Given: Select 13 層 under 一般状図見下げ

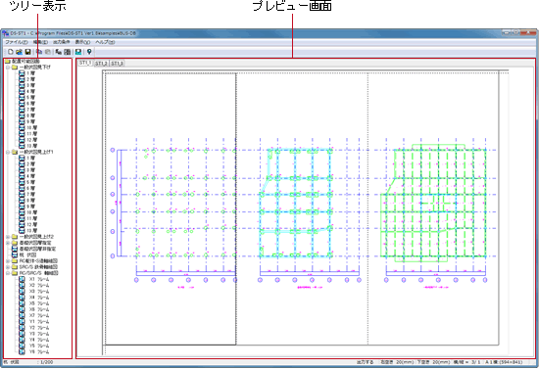Looking at the screenshot, I should [x=31, y=146].
